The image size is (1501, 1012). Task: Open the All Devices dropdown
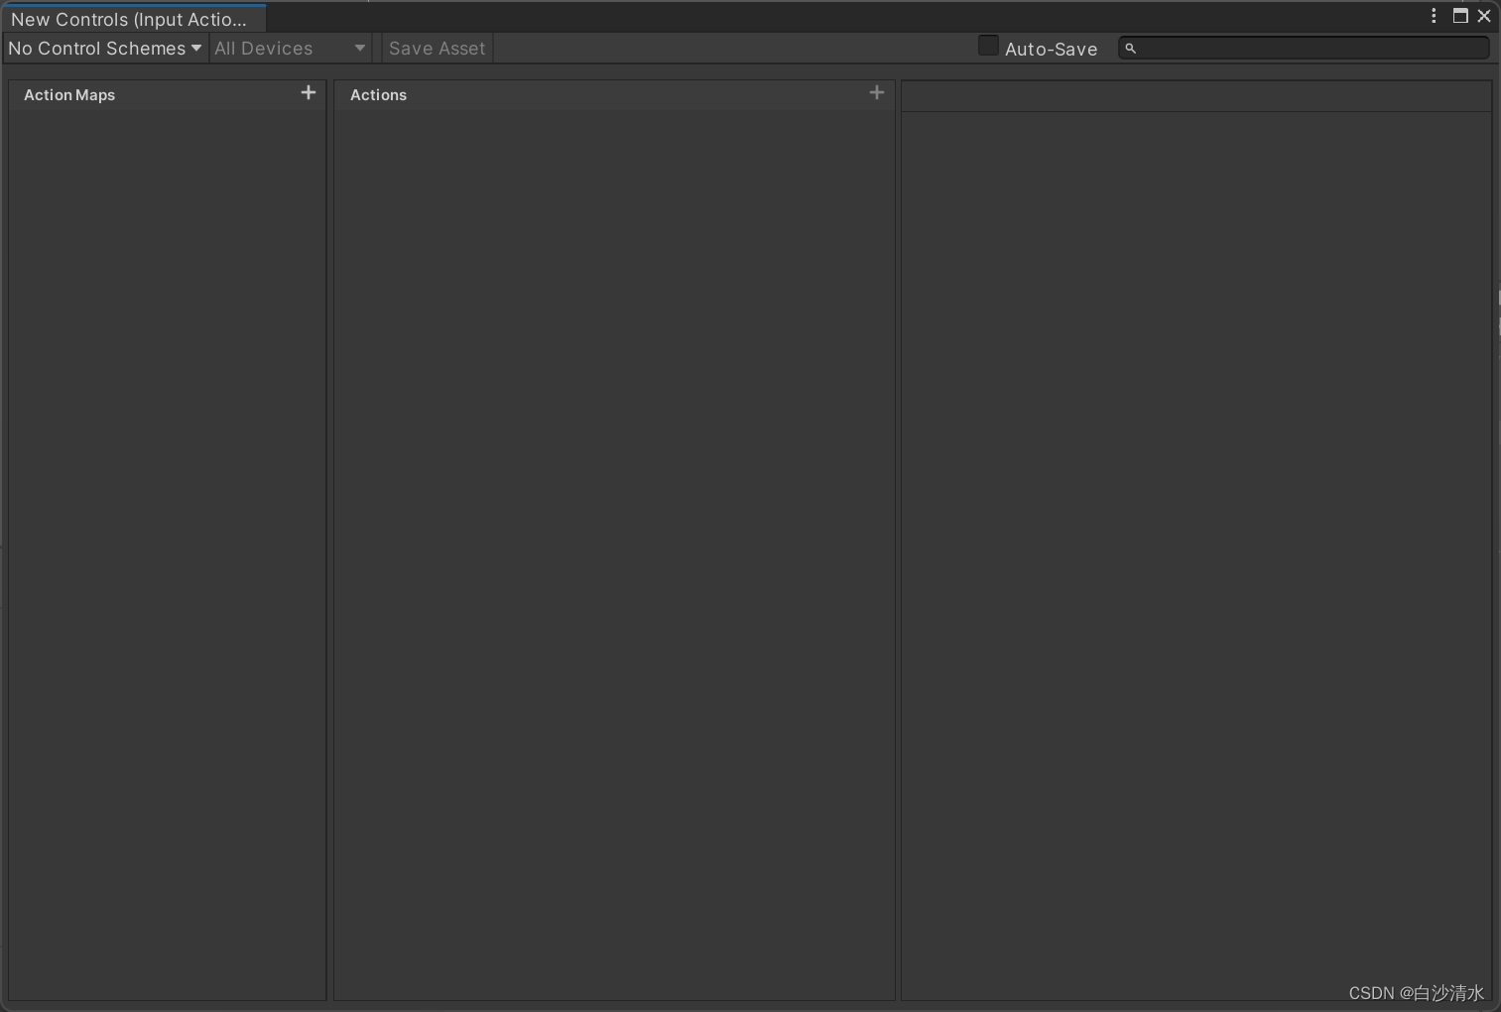pyautogui.click(x=288, y=48)
